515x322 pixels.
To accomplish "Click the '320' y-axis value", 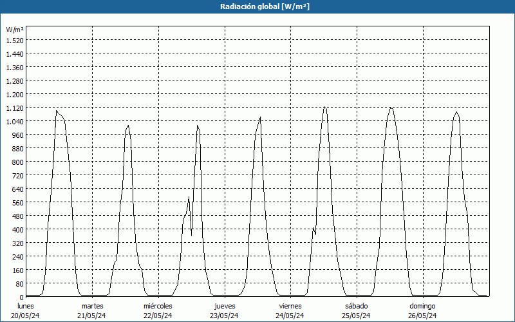I will click(x=19, y=243).
